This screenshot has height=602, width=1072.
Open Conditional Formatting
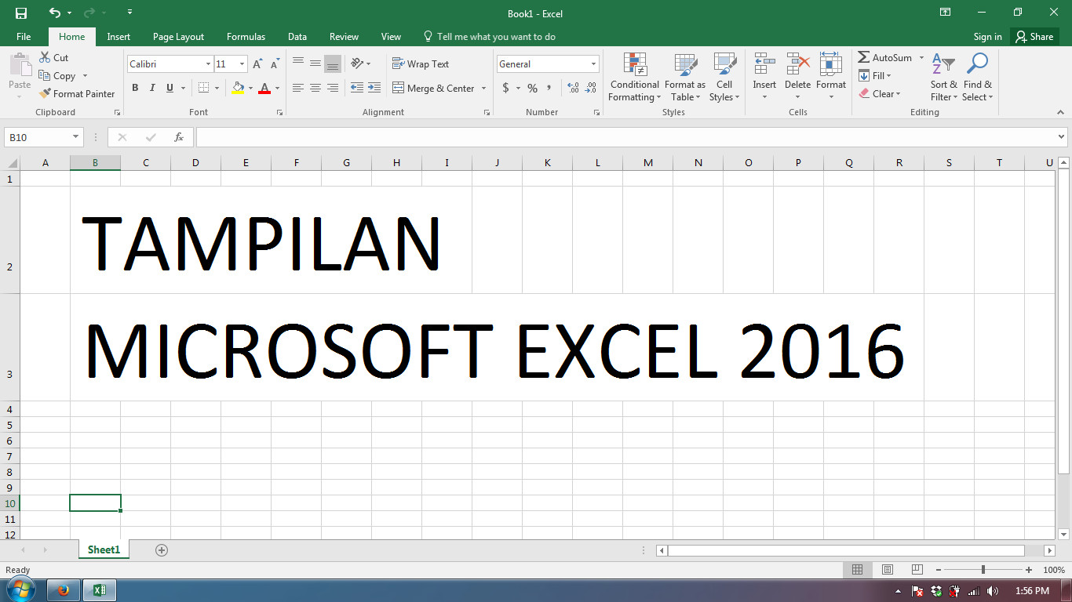tap(635, 77)
